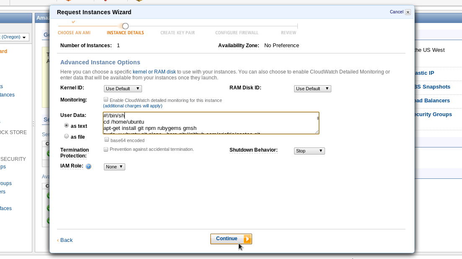Jump to the Configure Firewall step

237,33
